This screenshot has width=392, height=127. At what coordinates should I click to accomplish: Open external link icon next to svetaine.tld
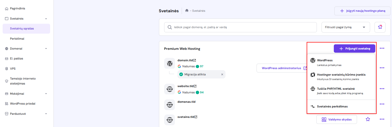(x=196, y=117)
